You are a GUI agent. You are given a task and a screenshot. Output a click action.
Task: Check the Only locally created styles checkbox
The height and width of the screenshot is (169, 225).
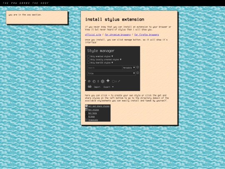[x=88, y=60]
